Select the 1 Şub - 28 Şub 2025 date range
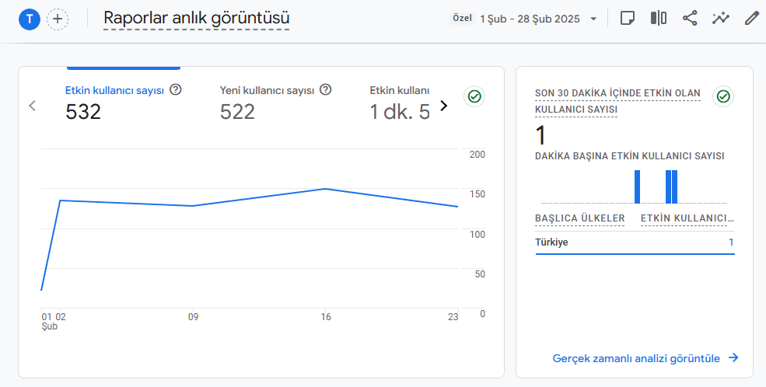Screen dimensions: 766x387 pos(530,19)
